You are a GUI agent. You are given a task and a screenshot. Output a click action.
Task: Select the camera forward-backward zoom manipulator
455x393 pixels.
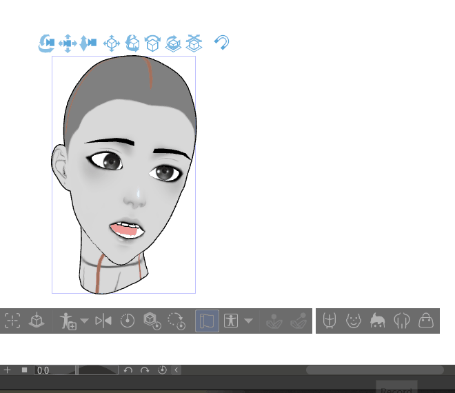(88, 43)
